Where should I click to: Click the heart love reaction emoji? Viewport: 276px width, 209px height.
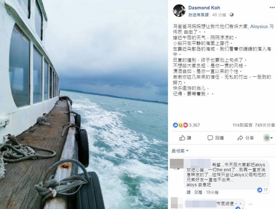point(186,125)
